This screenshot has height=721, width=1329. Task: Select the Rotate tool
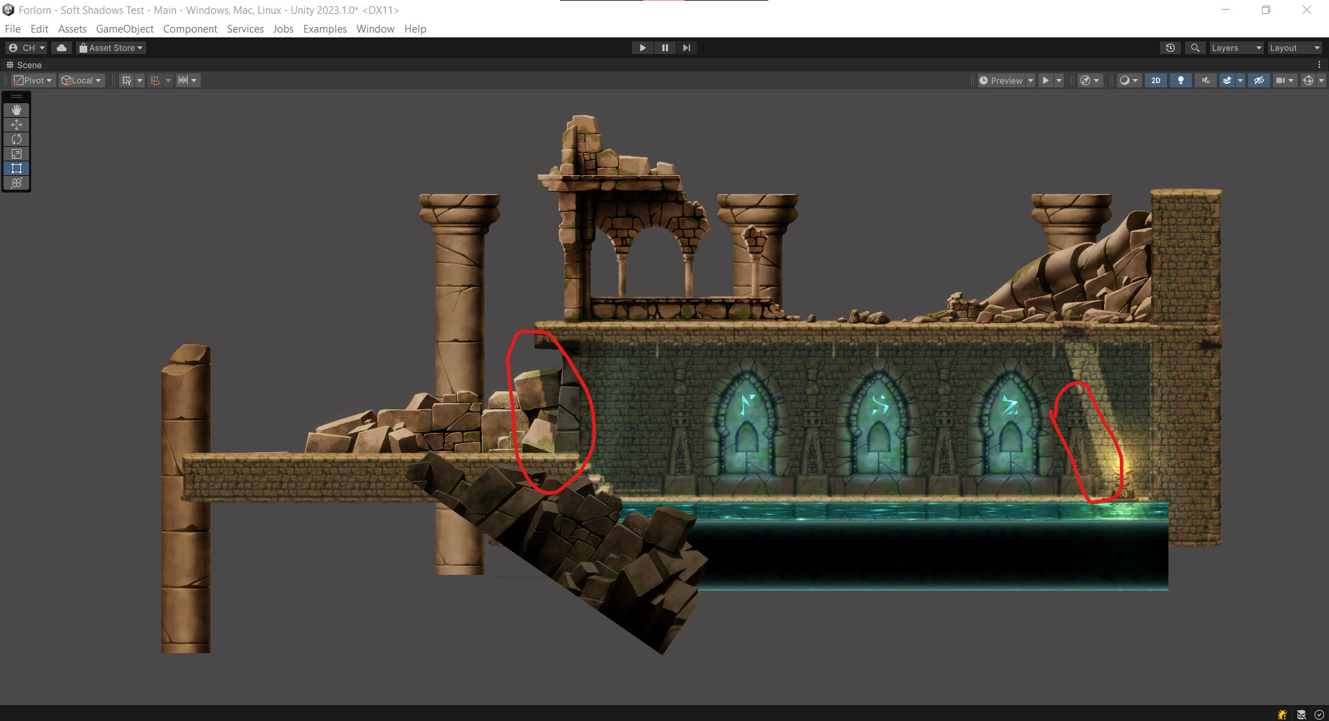point(16,139)
